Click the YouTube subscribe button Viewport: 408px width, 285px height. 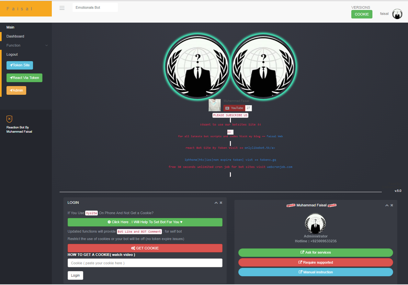(x=234, y=108)
